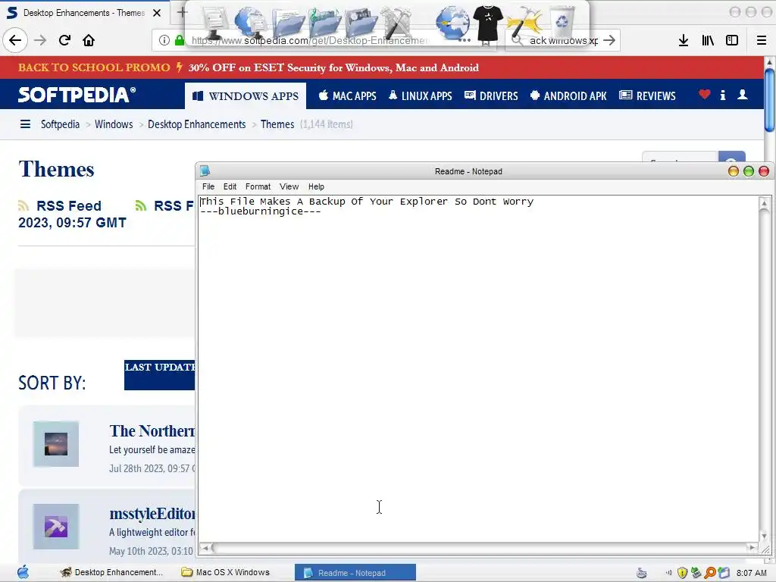
Task: Click the yellow security shield tray icon
Action: point(683,573)
